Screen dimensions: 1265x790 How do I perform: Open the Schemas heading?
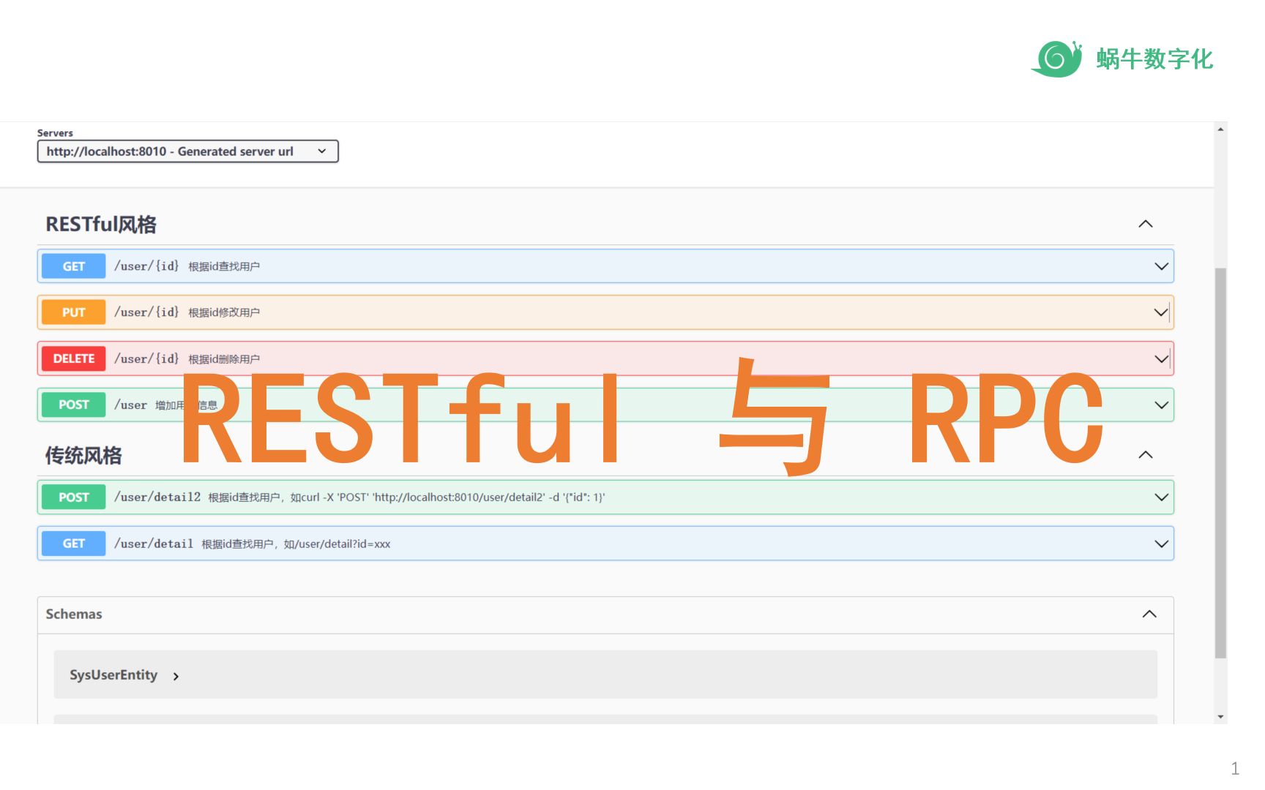pyautogui.click(x=74, y=614)
